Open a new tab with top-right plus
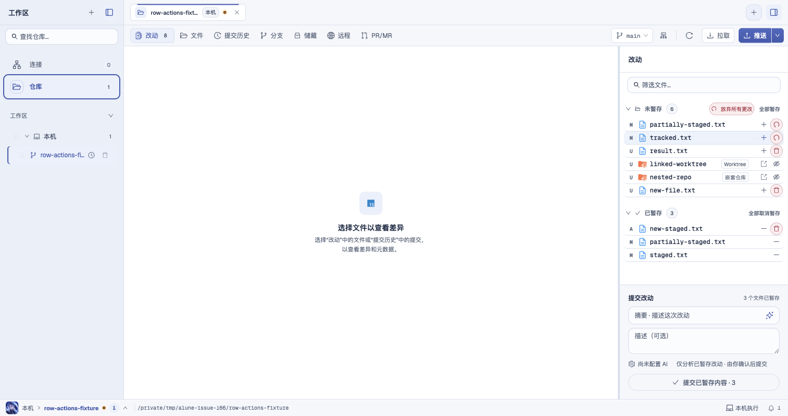Screen dimensions: 788x416 coord(754,12)
